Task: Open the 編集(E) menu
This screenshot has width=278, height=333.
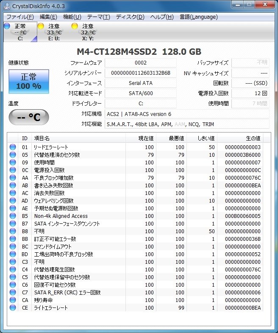Action: [48, 17]
